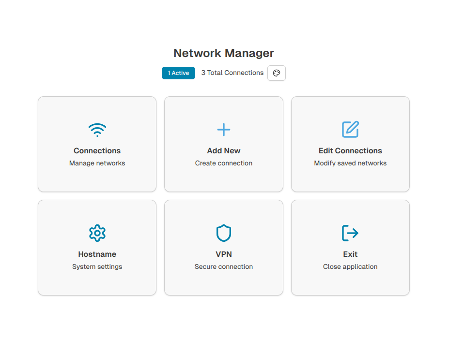Click the shield icon in VPN card
464x340 pixels.
pyautogui.click(x=224, y=233)
